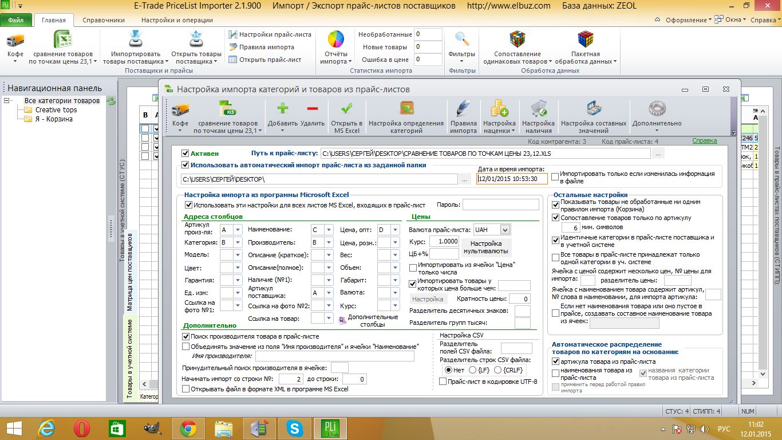Open the Категория column dropdown
The image size is (782, 440).
238,242
